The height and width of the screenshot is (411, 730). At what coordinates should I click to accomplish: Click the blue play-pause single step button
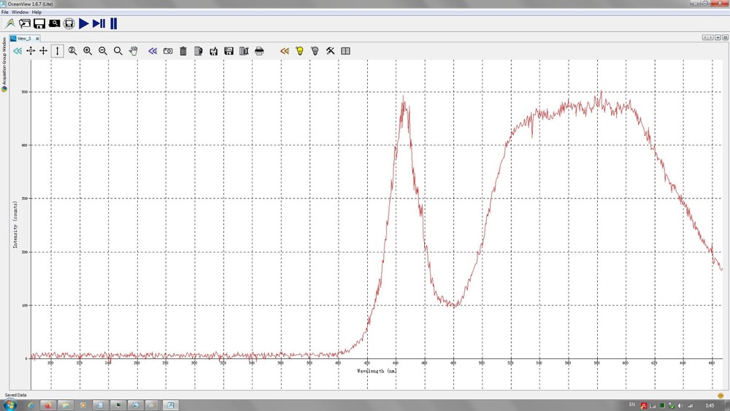99,23
